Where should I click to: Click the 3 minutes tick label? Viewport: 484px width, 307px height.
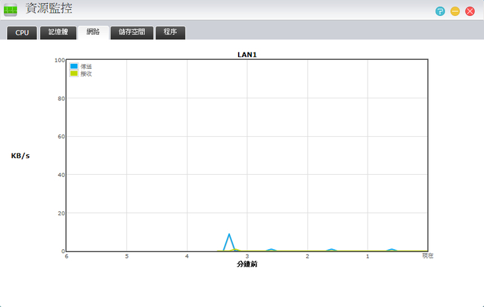point(247,256)
